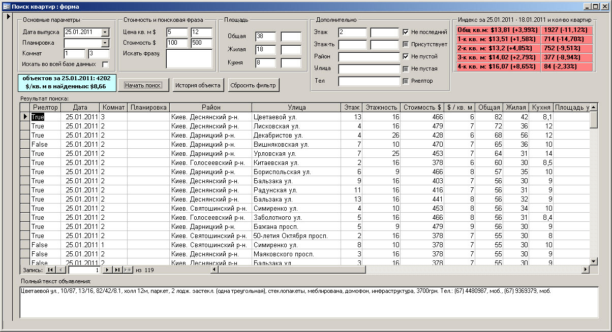The height and width of the screenshot is (332, 612).
Task: Go to next record in navigator
Action: click(x=108, y=270)
